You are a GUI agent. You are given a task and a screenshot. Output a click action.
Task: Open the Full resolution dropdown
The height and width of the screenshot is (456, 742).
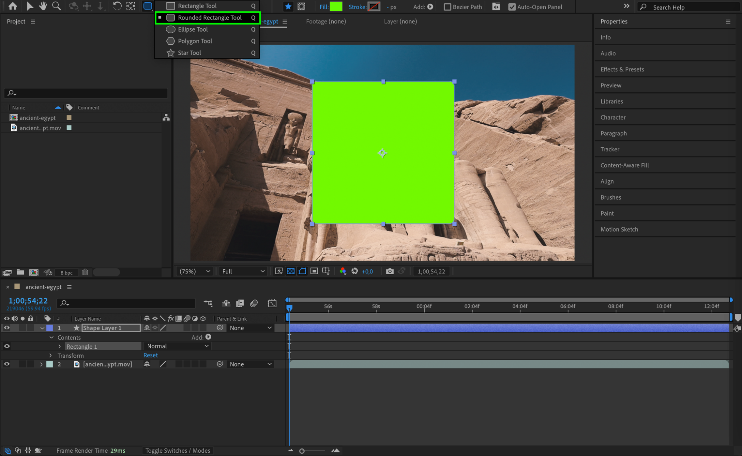[243, 271]
